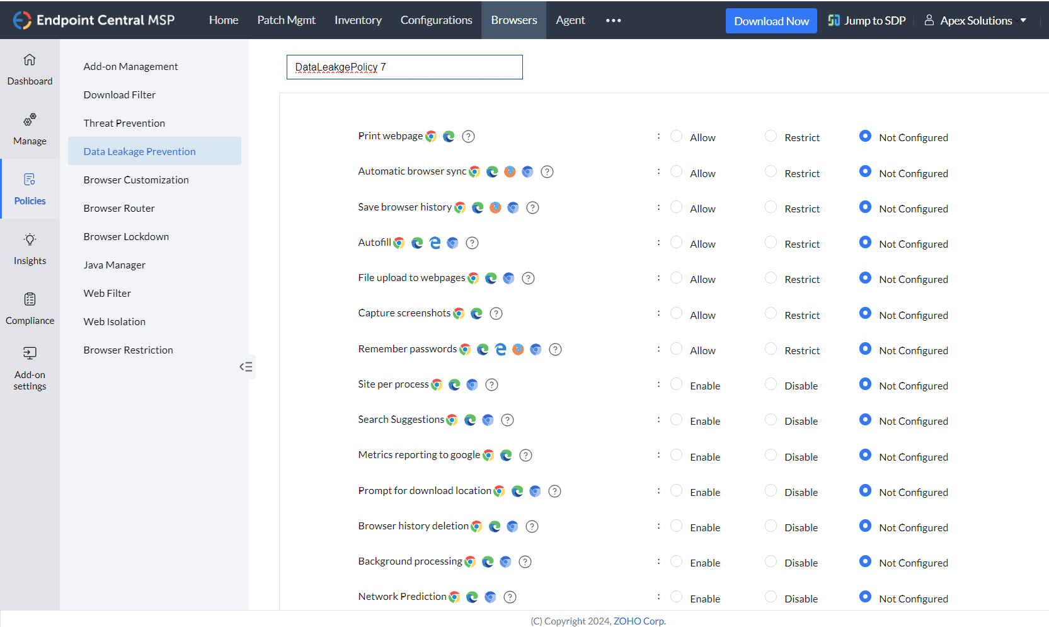Open the Dashboard sidebar icon
Screen dimensions: 1049x627
30,69
